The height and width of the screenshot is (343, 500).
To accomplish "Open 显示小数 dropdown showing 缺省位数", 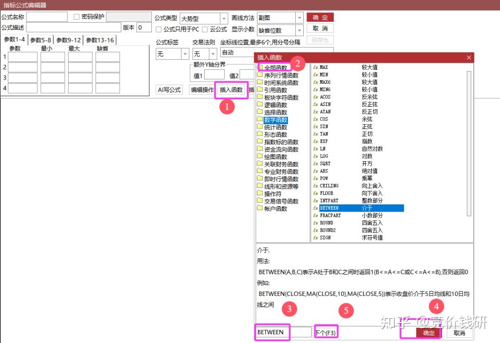I will tap(299, 30).
